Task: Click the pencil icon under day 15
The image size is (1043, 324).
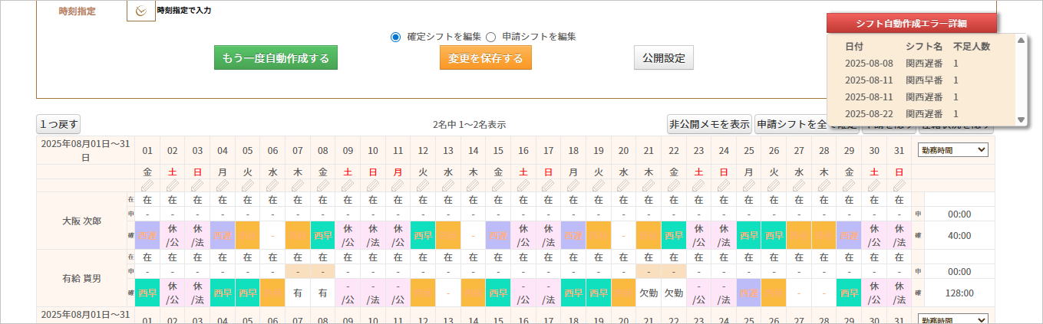Action: (497, 185)
